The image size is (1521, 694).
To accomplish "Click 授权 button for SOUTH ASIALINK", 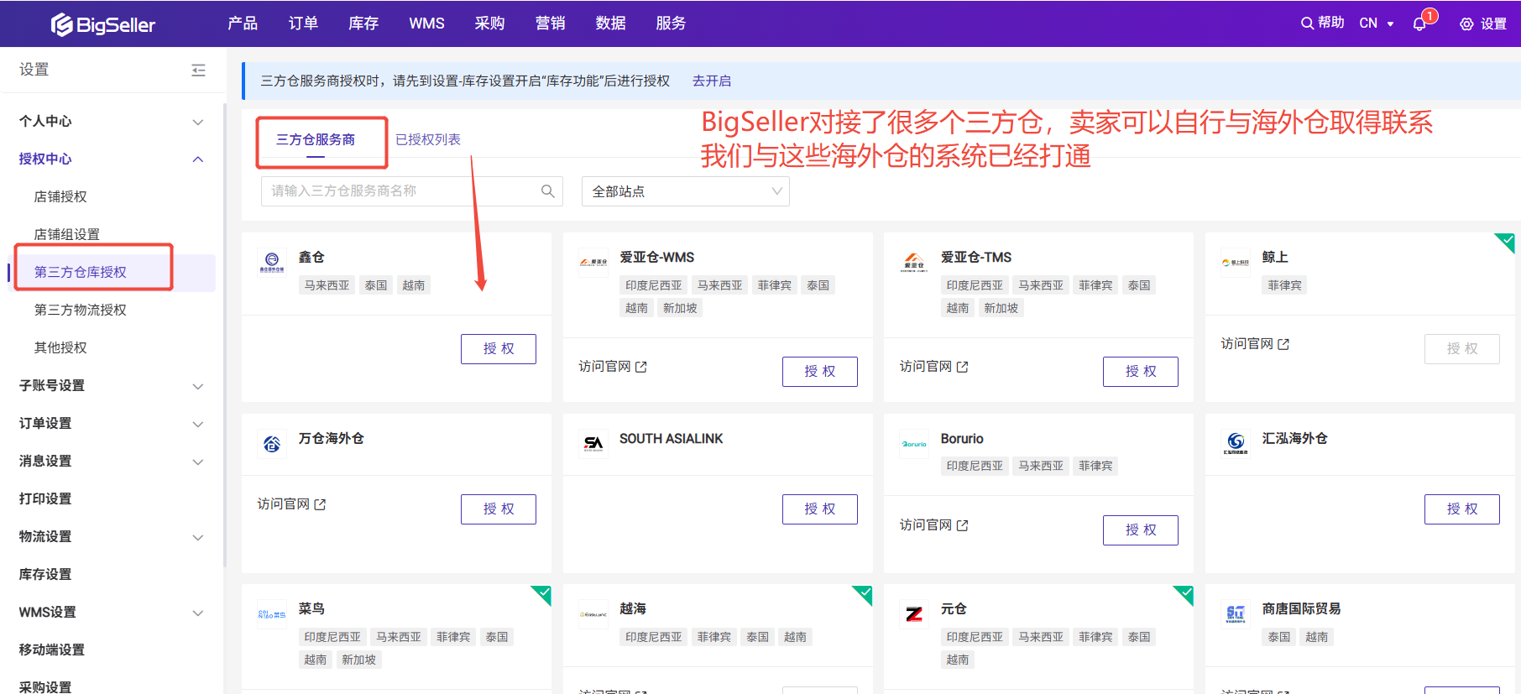I will point(820,509).
